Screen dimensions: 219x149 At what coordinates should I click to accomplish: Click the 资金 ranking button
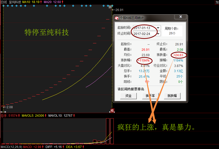(x=128, y=96)
